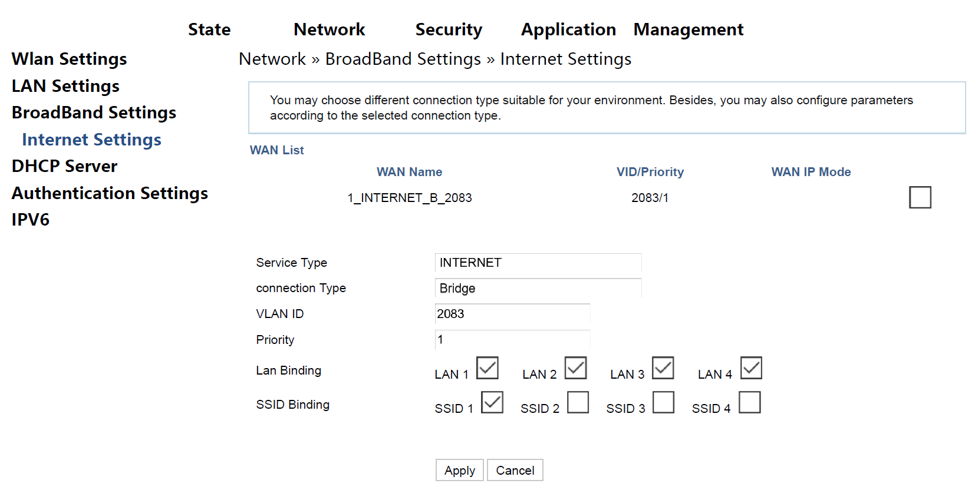Go to Wlan Settings in sidebar
Viewport: 975px width, 490px height.
click(x=70, y=59)
